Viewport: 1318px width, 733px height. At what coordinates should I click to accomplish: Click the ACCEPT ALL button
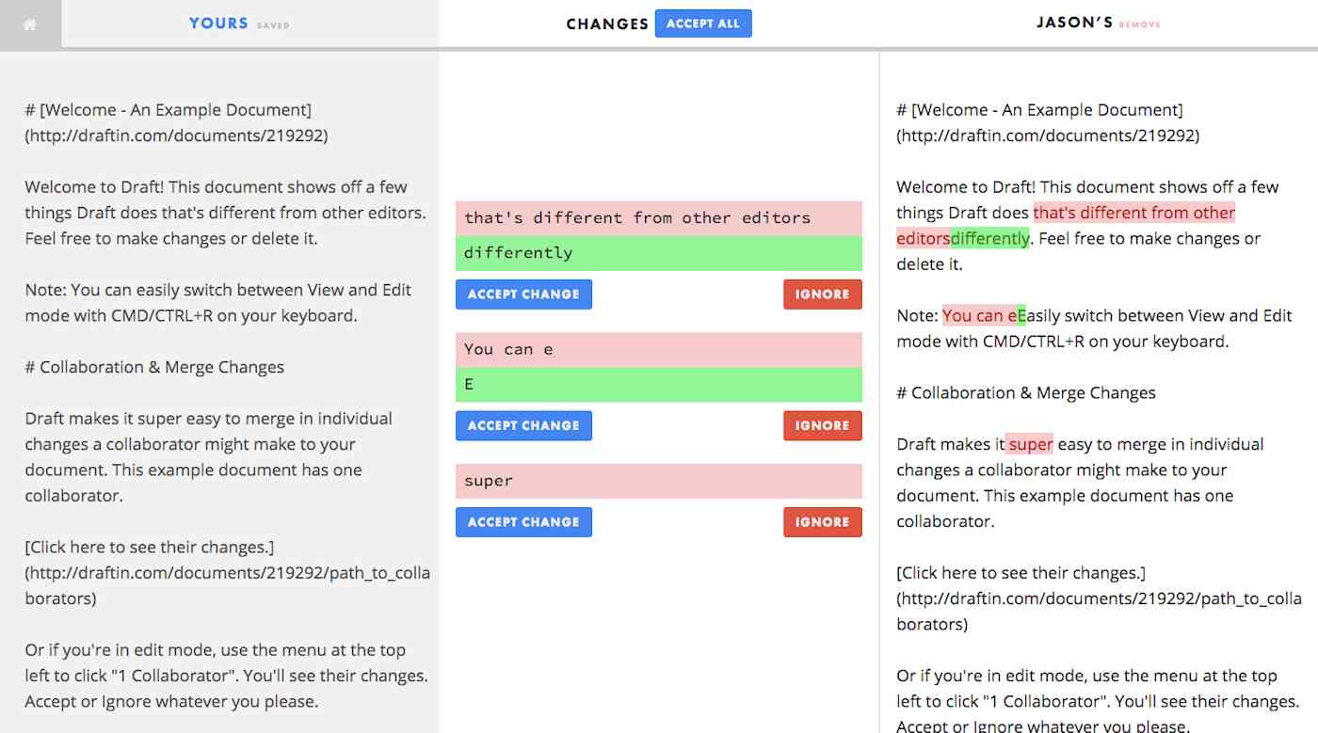702,24
